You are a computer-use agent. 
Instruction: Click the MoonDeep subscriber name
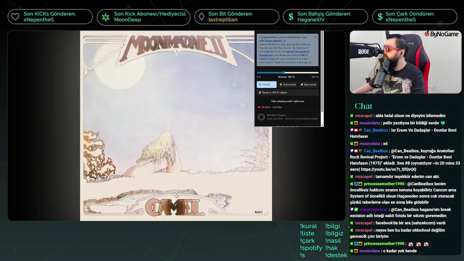[x=128, y=20]
